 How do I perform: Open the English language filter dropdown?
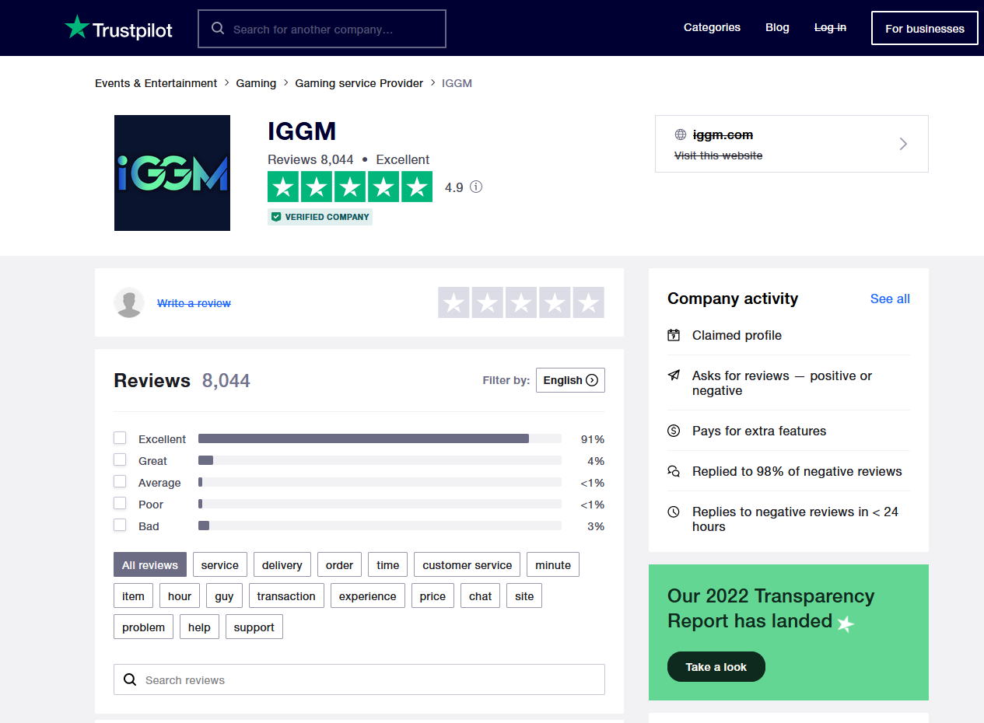(570, 380)
